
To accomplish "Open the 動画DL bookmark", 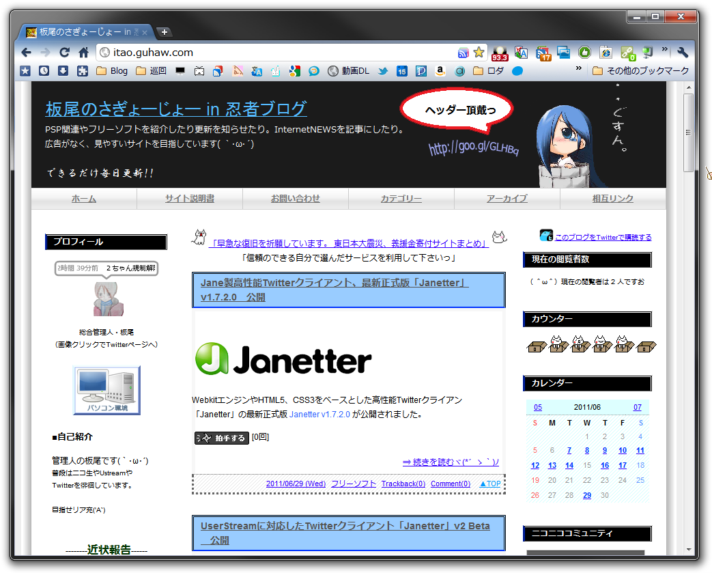I will pos(349,71).
